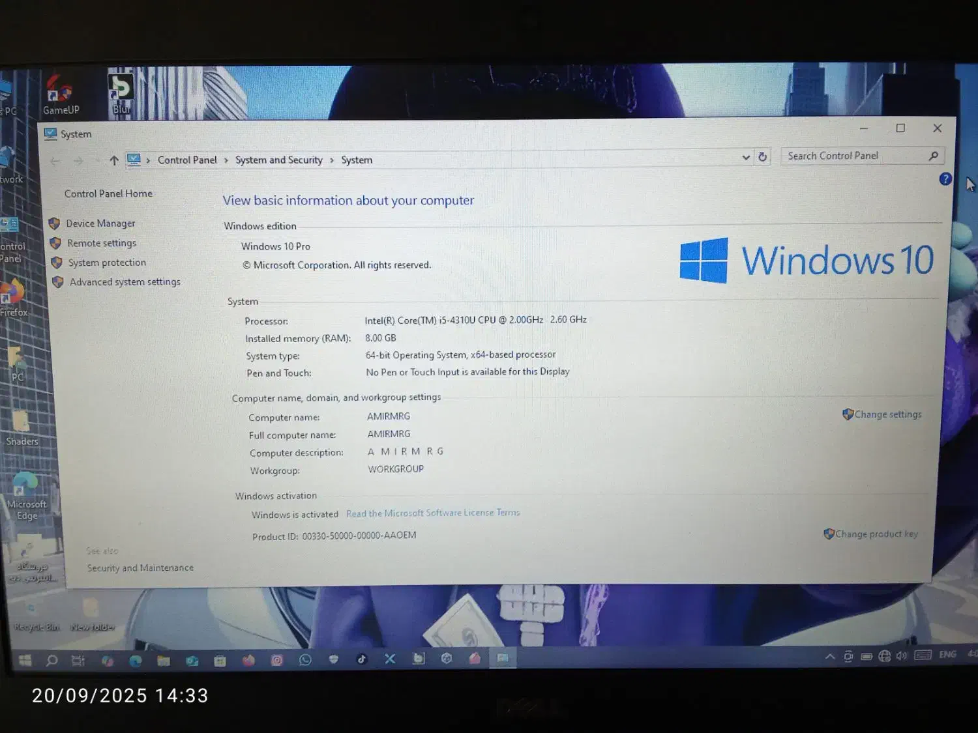Open Advanced system settings link
The width and height of the screenshot is (978, 733).
(125, 282)
